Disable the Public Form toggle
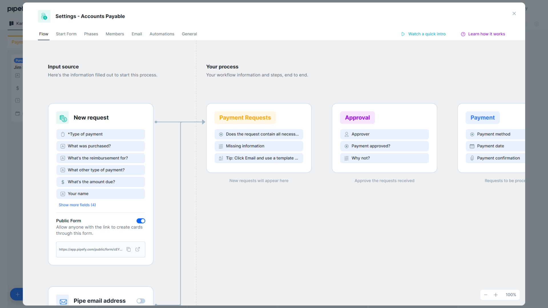This screenshot has height=308, width=548. 141,221
